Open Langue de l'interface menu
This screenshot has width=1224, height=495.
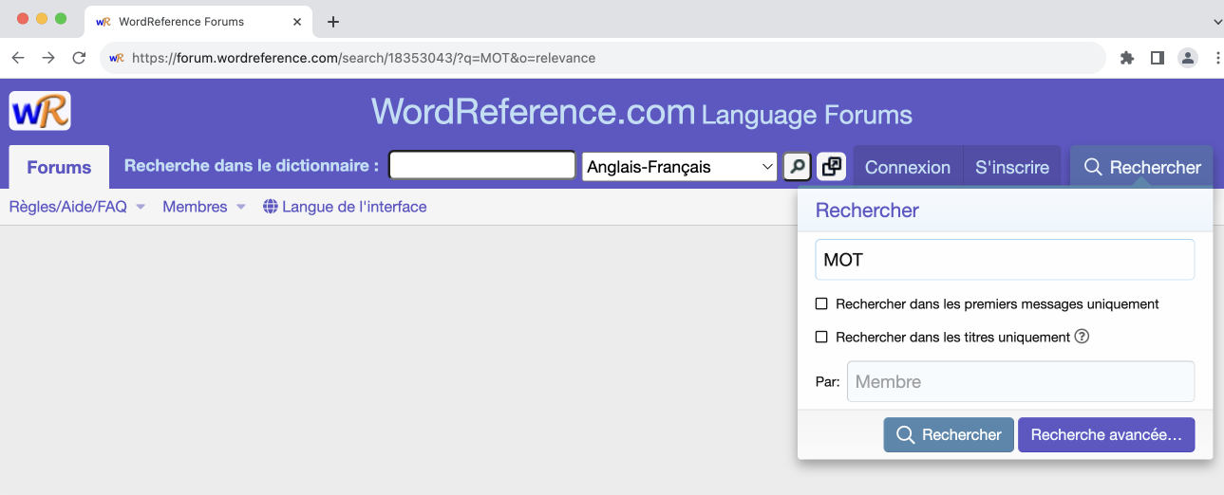pos(345,207)
